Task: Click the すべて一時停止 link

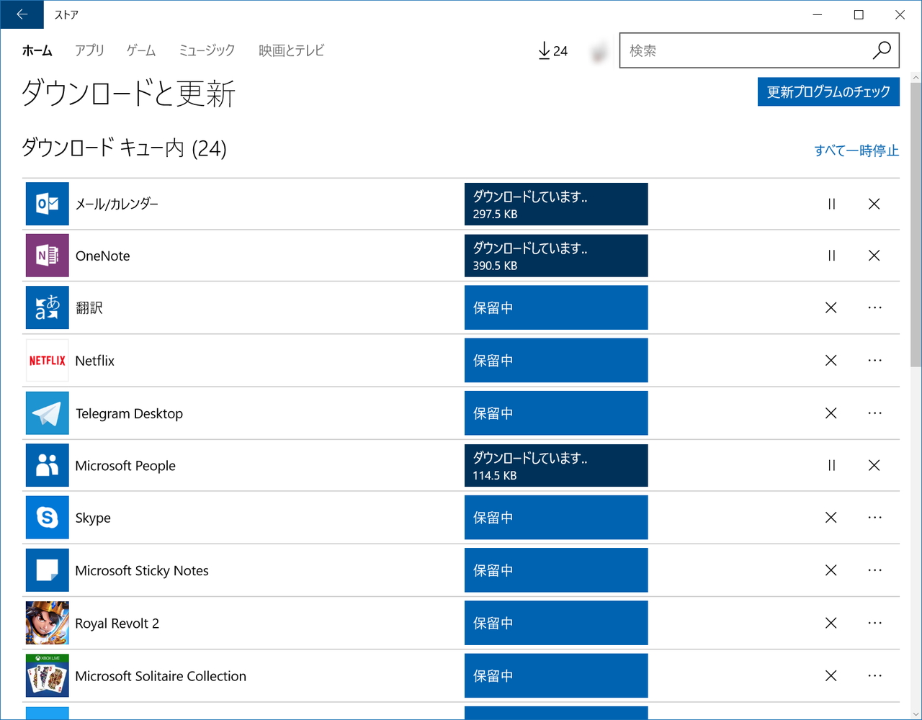Action: coord(856,150)
